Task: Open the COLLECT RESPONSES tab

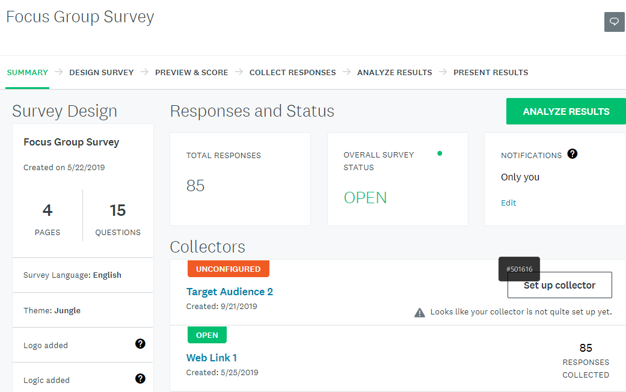Action: [x=292, y=72]
